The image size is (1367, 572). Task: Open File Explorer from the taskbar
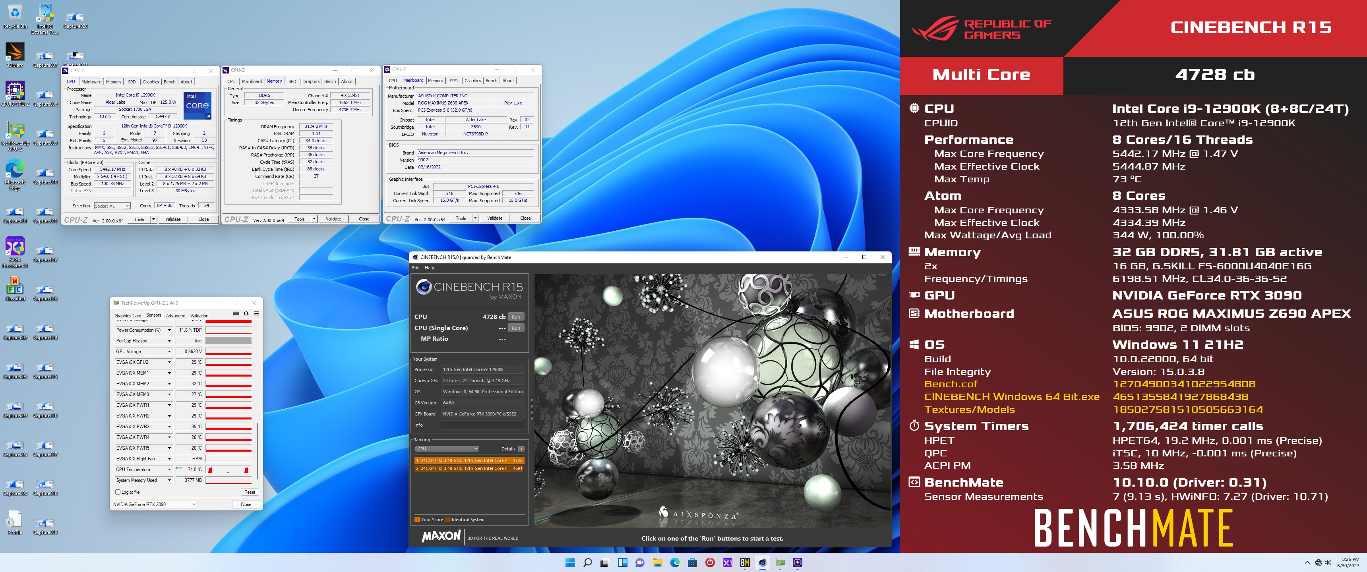[658, 562]
